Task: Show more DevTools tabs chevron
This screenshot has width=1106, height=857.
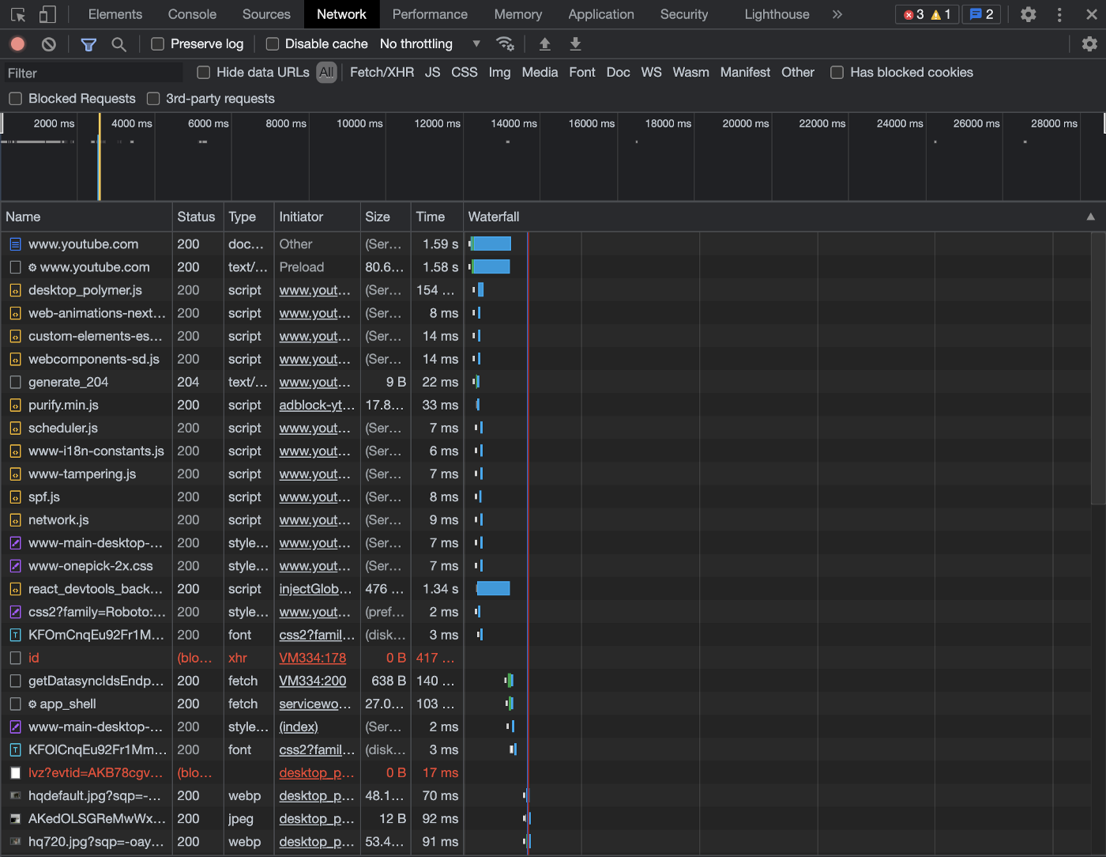Action: pyautogui.click(x=837, y=14)
